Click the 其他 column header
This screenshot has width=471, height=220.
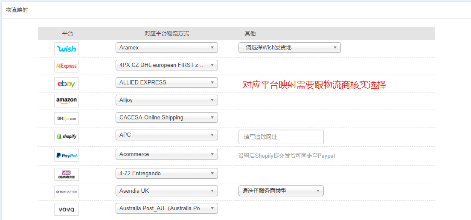[x=250, y=34]
